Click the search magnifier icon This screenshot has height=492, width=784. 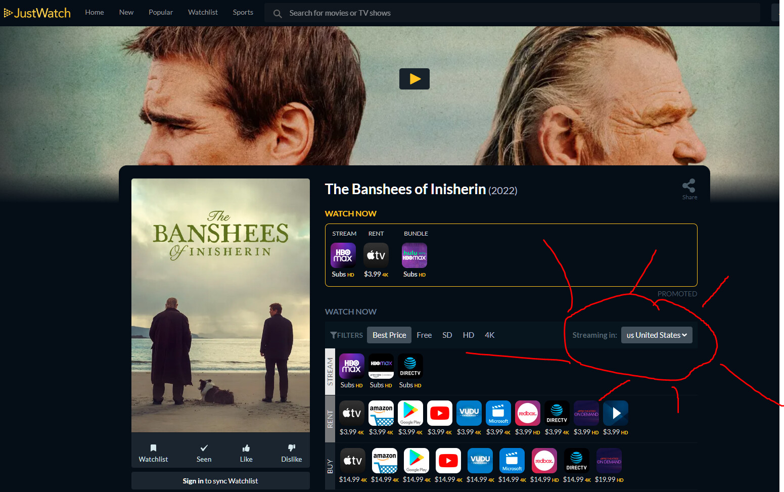click(x=278, y=14)
